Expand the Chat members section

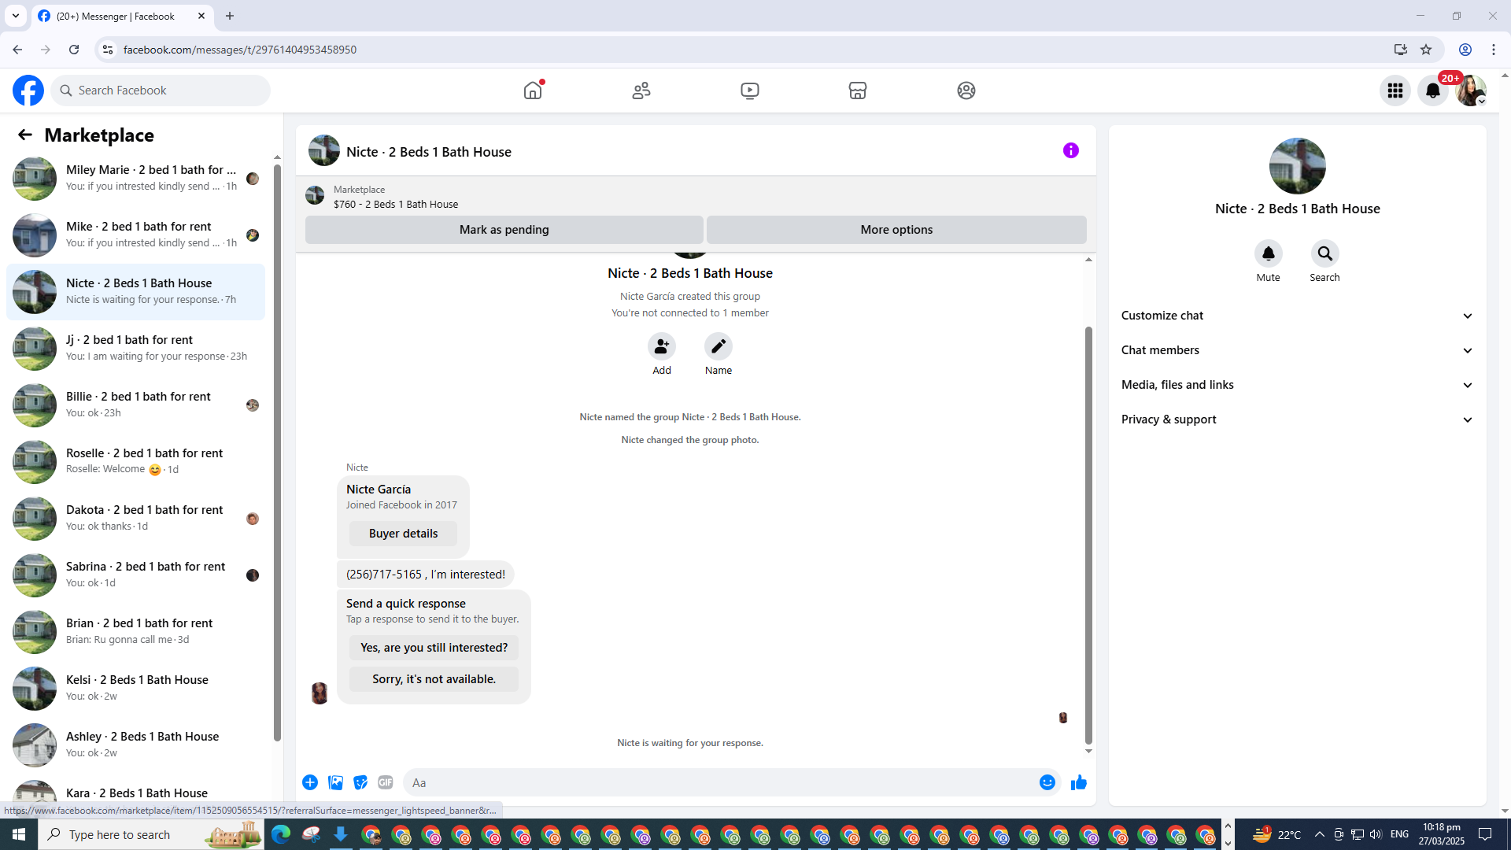coord(1297,350)
